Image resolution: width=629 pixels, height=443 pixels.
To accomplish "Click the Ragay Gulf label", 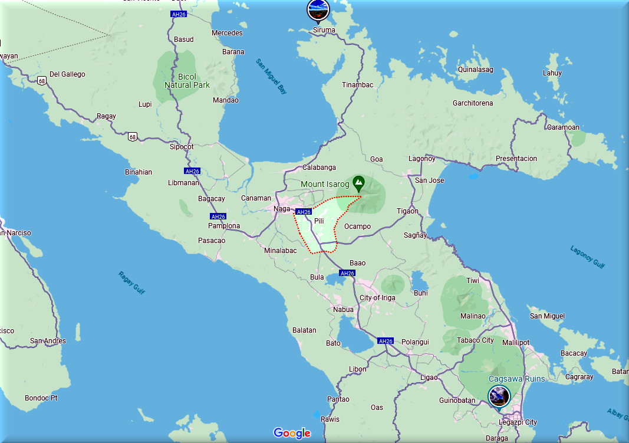I will point(131,283).
